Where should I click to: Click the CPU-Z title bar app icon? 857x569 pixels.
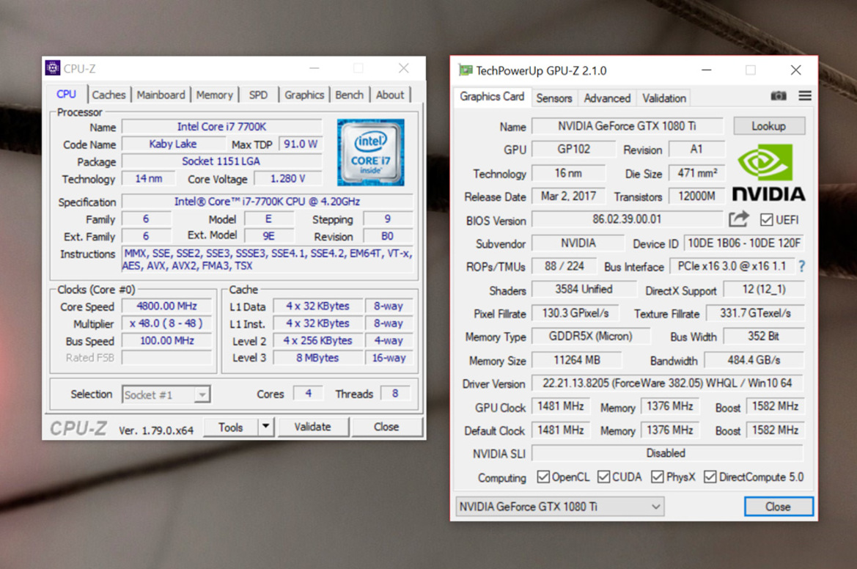click(53, 68)
